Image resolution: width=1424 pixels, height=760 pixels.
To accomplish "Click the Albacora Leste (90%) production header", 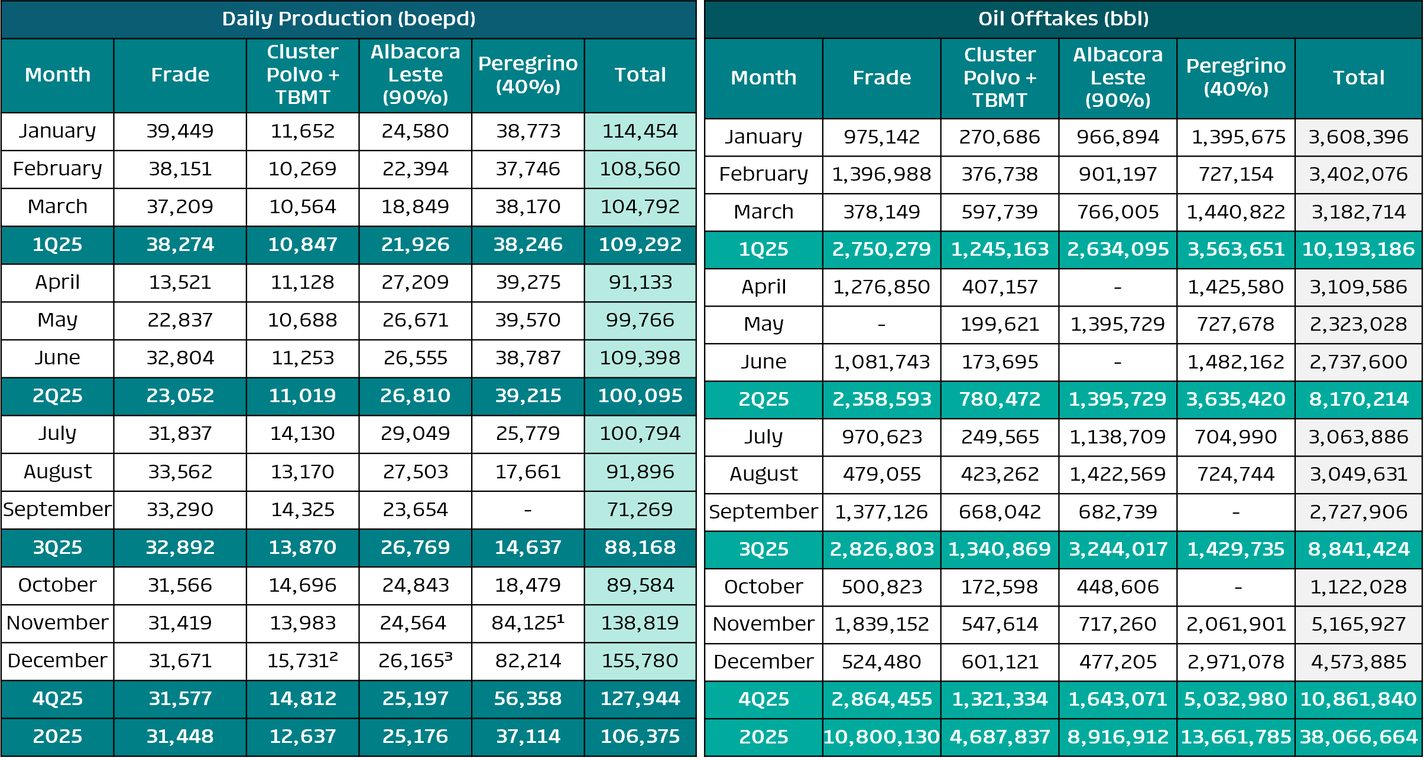I will click(x=415, y=75).
